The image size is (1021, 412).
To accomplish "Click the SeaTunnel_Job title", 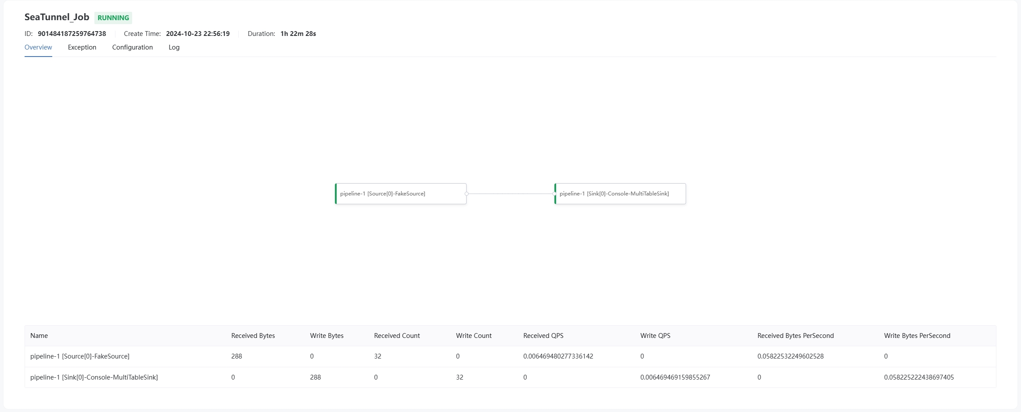I will [57, 17].
